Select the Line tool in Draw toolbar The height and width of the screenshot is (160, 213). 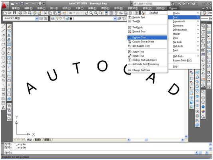point(3,26)
